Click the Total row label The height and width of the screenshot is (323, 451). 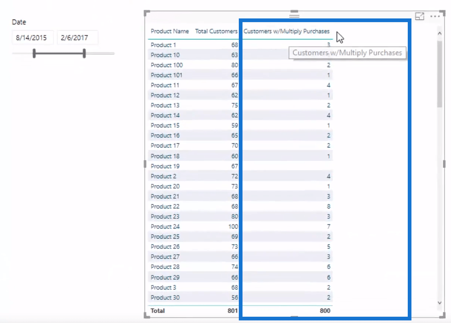tap(158, 311)
